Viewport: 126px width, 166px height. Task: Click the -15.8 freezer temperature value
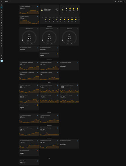click(62, 87)
